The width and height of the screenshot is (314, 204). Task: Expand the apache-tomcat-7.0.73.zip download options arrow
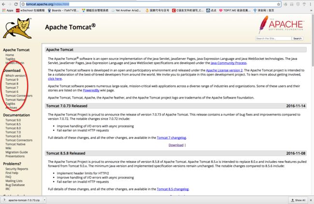pos(44,200)
